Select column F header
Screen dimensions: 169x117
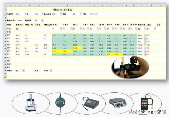pos(57,5)
